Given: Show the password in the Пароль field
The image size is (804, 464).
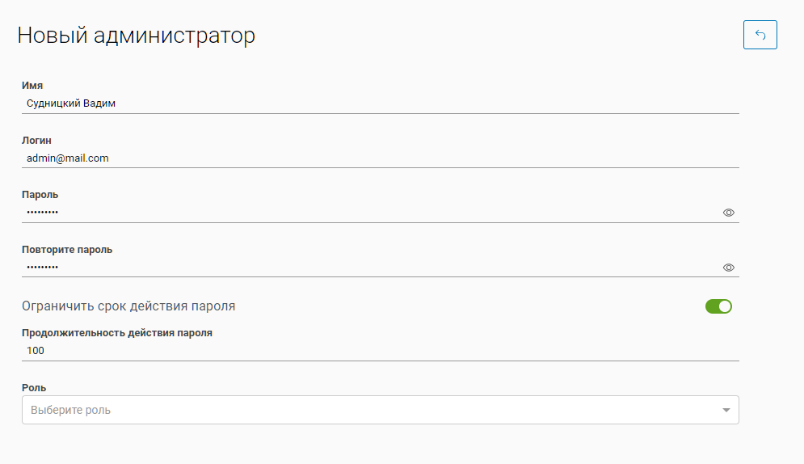Looking at the screenshot, I should [728, 213].
